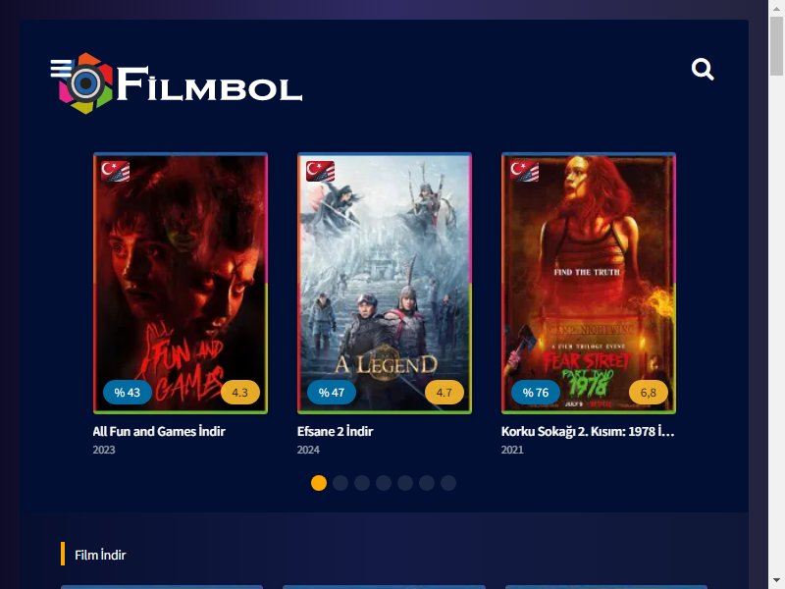Open the All Fun and Games İndir link
The width and height of the screenshot is (785, 589).
159,431
